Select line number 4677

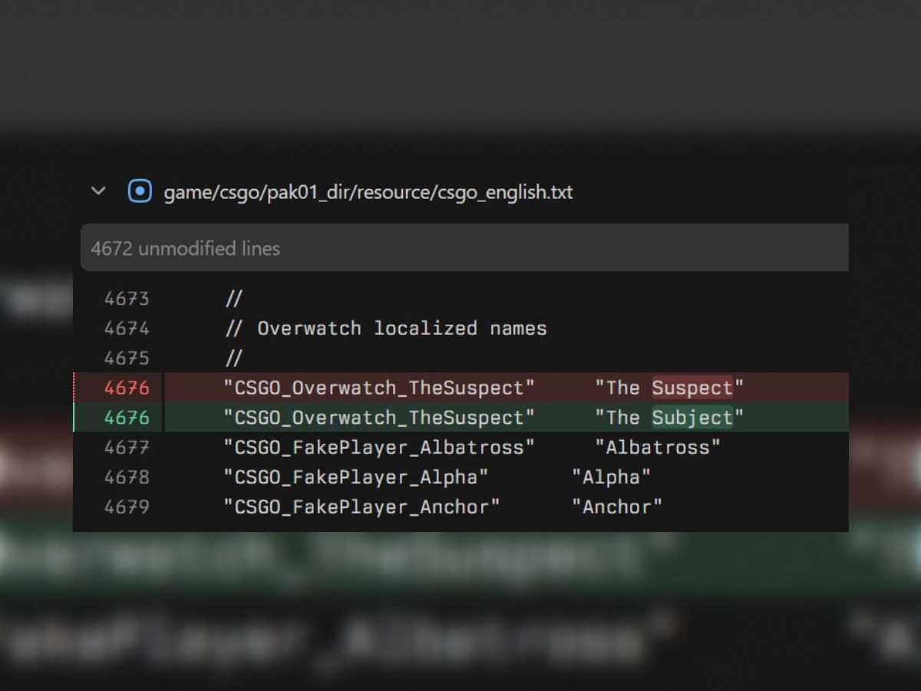(x=127, y=448)
